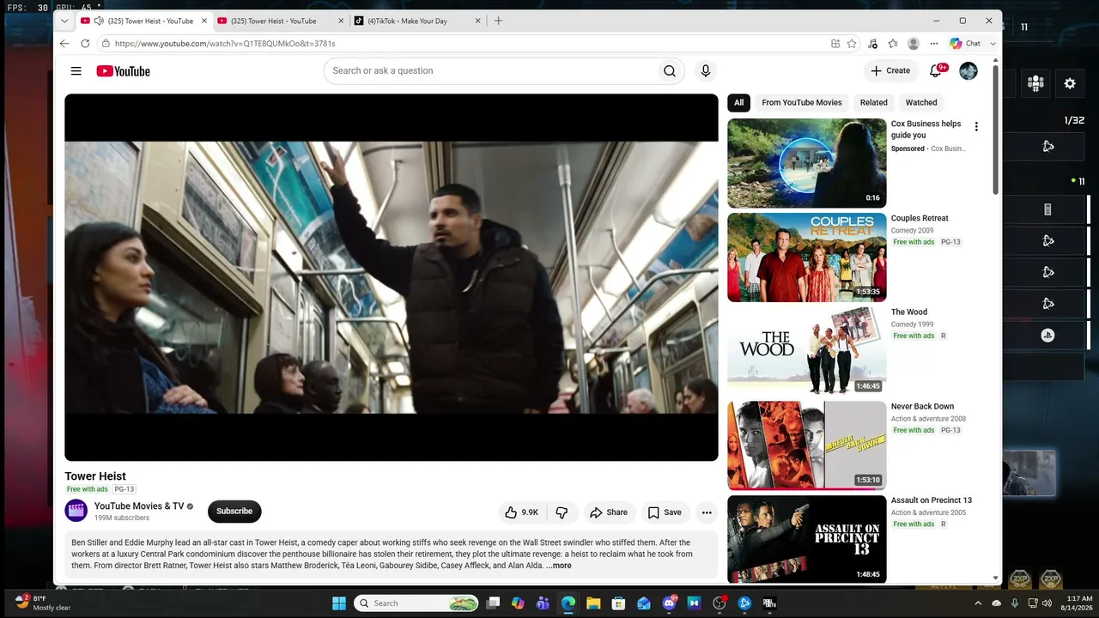Open settings gear in the game window
The width and height of the screenshot is (1099, 618).
click(x=1070, y=83)
